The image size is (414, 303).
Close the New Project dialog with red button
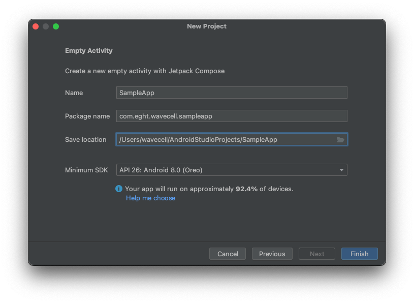point(36,26)
